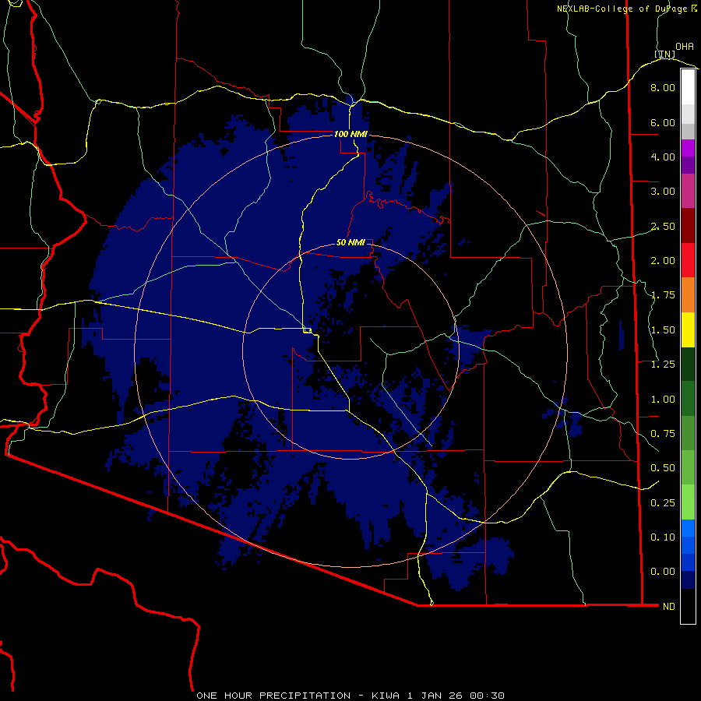Click the darkest green swatch at 1.25
The image size is (701, 701).
[688, 364]
